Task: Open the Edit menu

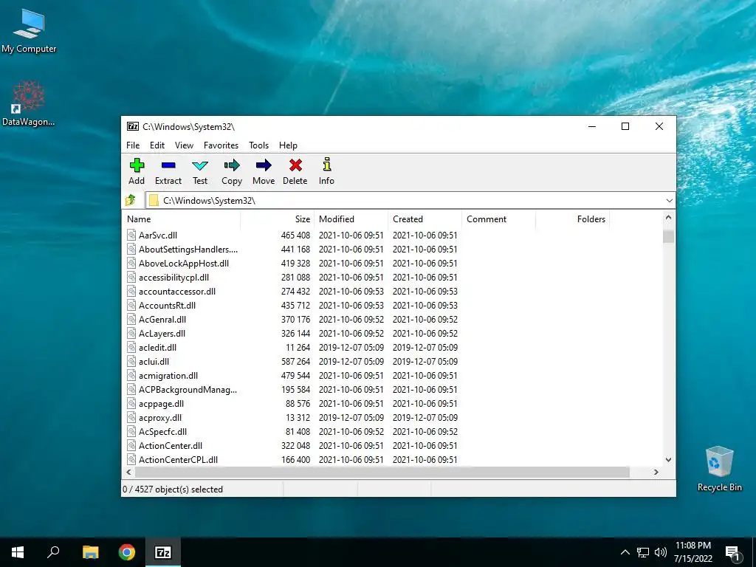Action: (x=157, y=145)
